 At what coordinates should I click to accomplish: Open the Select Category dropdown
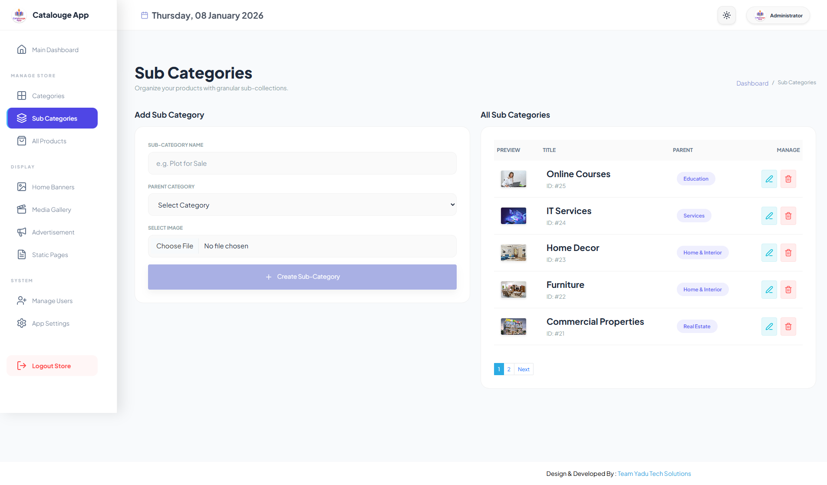click(302, 205)
